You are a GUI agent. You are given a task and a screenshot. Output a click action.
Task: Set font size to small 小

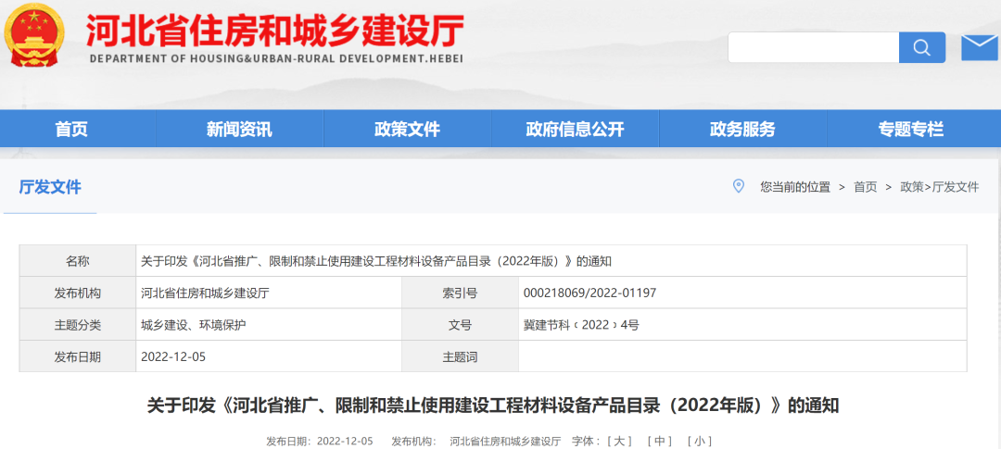[x=699, y=442]
